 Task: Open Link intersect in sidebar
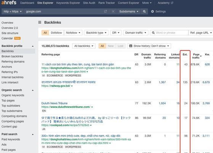coord(10,82)
